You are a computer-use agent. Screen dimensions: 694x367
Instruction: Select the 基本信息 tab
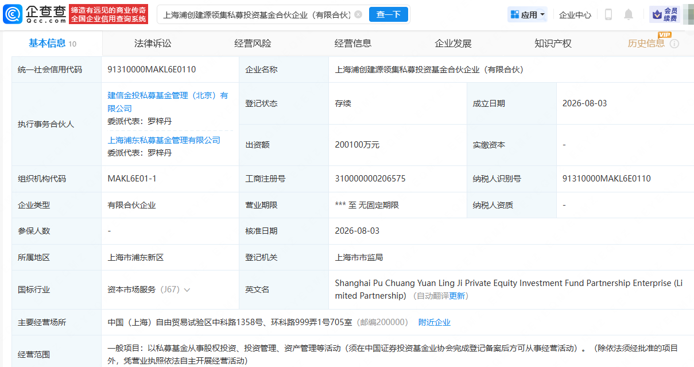click(52, 43)
